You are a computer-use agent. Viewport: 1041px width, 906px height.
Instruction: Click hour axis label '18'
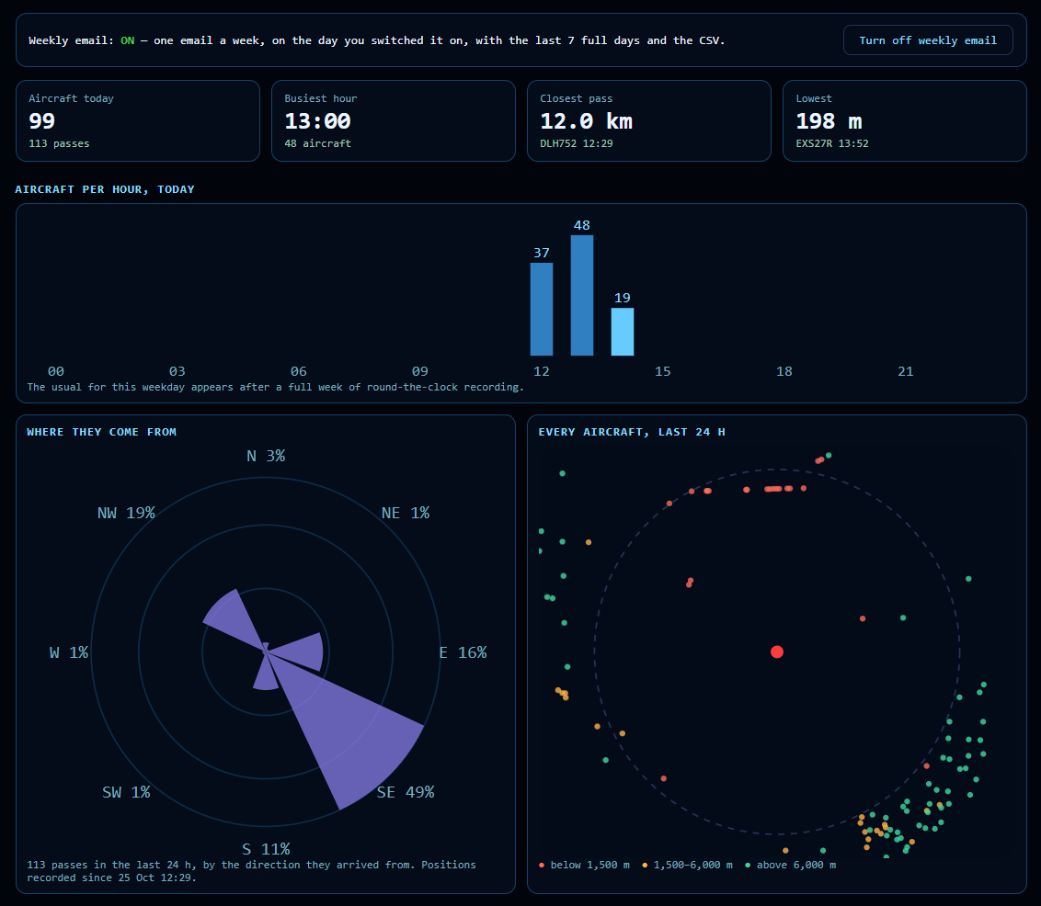click(784, 371)
